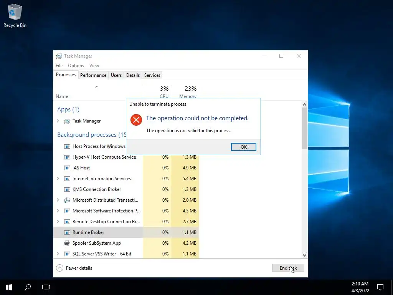This screenshot has width=393, height=295.
Task: Click the Task Manager title bar icon
Action: pyautogui.click(x=59, y=56)
